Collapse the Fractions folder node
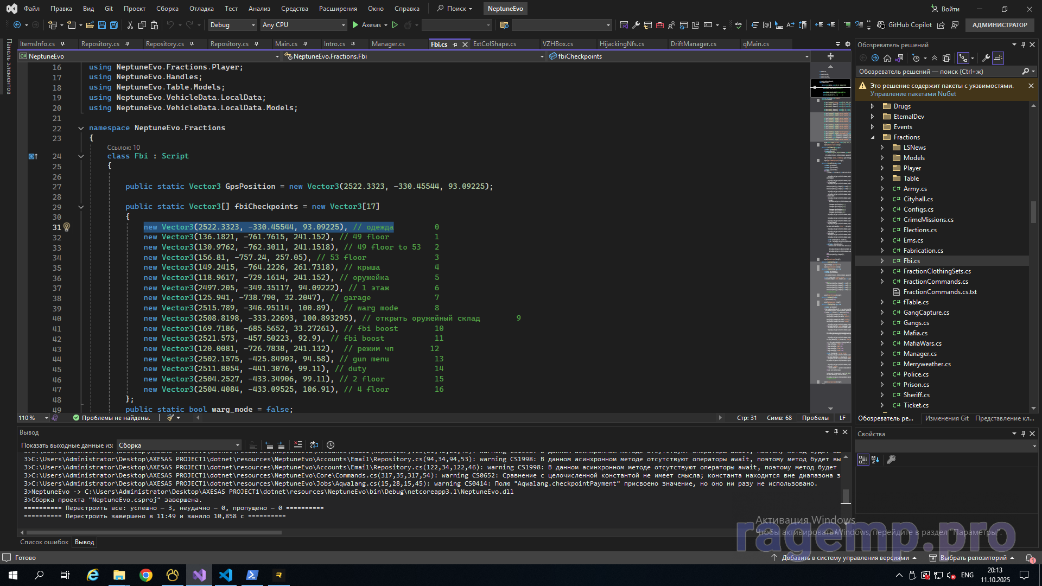 (873, 137)
